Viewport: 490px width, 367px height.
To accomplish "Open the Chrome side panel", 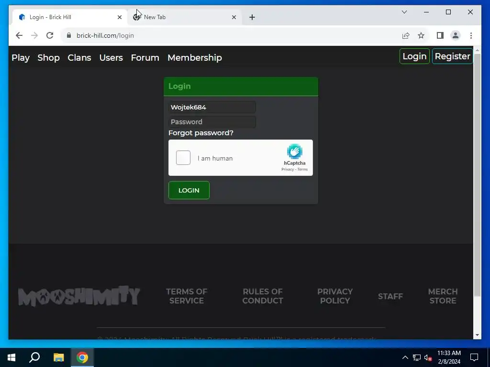I will 440,35.
